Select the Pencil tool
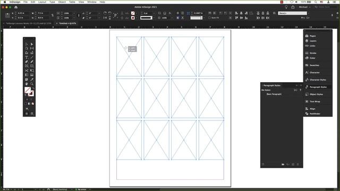The width and height of the screenshot is (340, 191). (x=32, y=62)
